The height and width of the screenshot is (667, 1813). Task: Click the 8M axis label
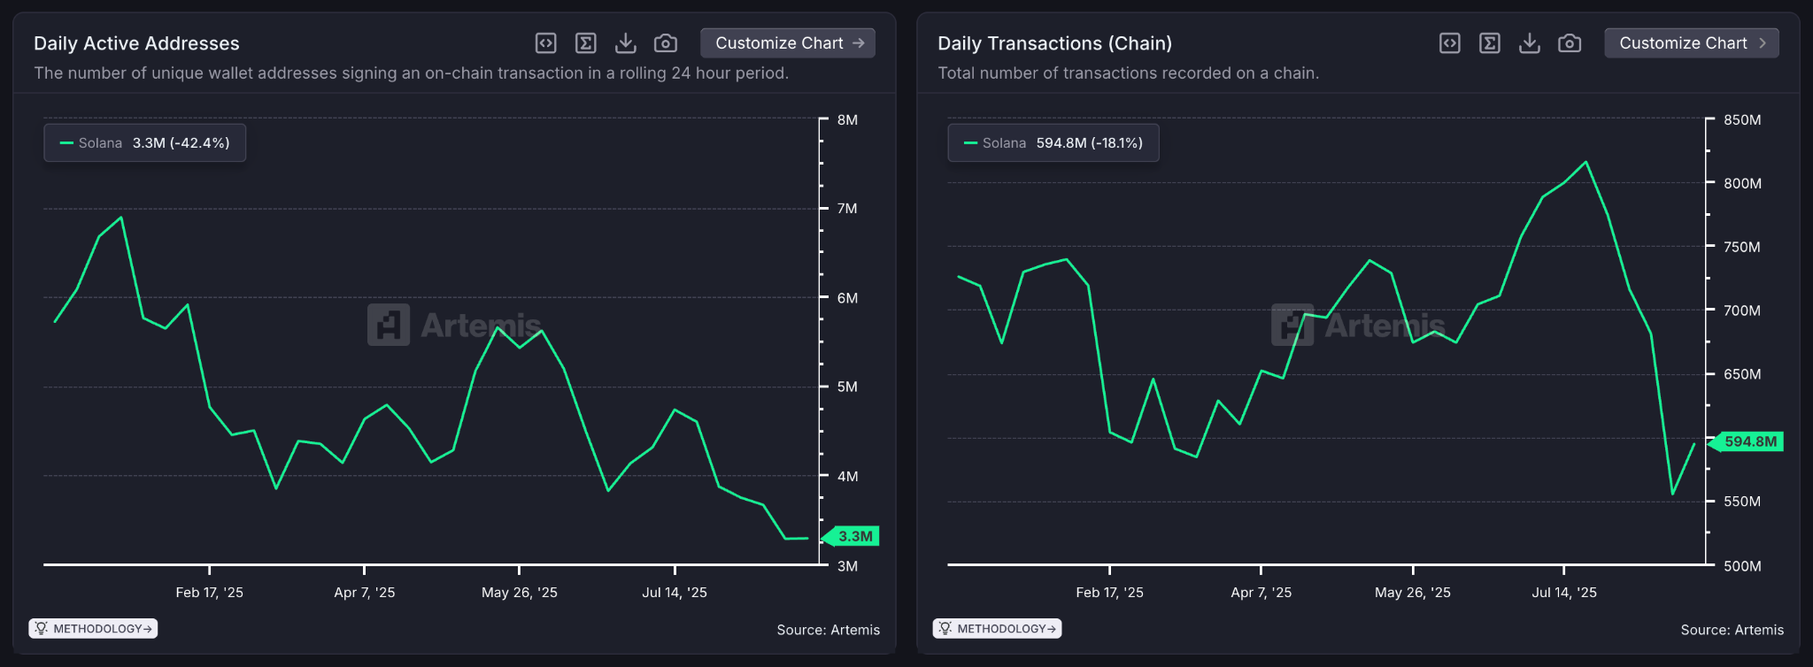847,119
